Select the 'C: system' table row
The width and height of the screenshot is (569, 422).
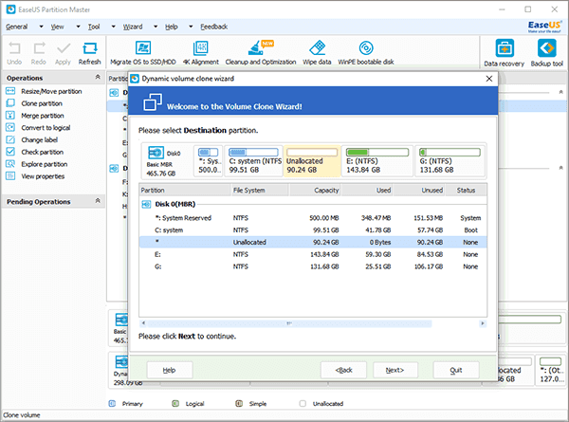tap(313, 230)
